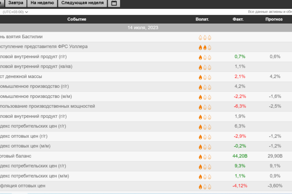Click volatility flames in the -2,2% row

205,97
